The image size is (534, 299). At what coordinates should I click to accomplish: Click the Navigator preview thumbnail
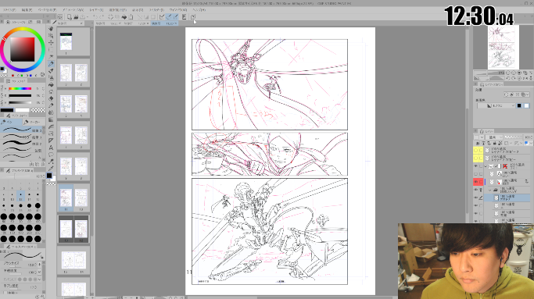(x=503, y=47)
